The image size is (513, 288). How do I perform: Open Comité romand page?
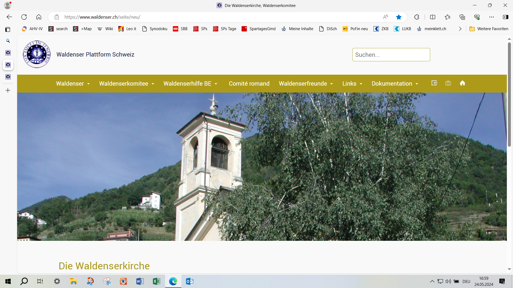coord(249,84)
